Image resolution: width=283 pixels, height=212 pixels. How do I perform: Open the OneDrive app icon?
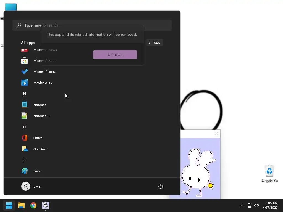point(25,149)
